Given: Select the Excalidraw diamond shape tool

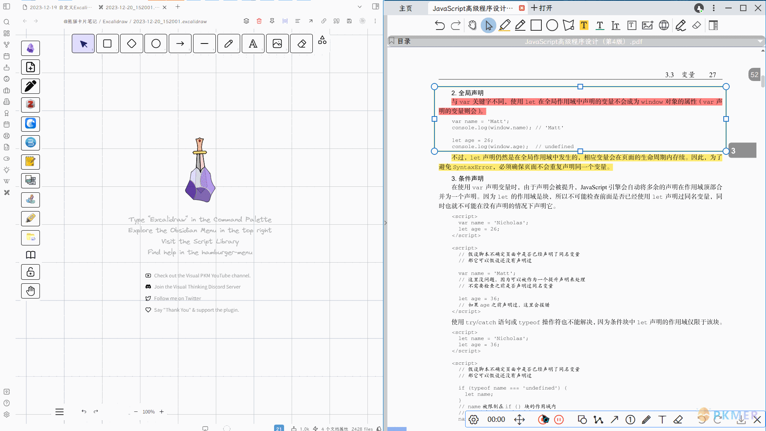Looking at the screenshot, I should point(132,43).
